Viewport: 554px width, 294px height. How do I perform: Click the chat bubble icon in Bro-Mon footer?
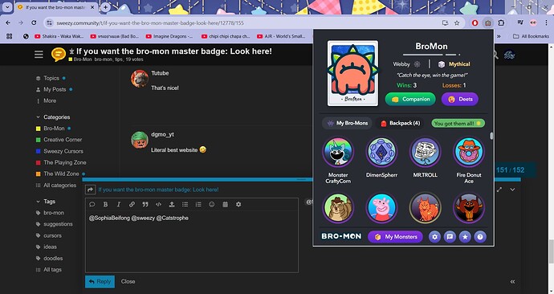450,237
